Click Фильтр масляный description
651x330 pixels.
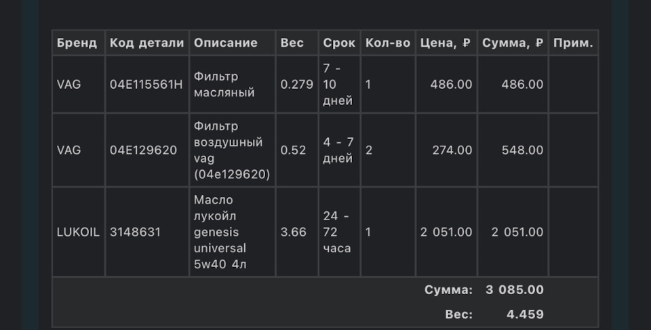[224, 84]
